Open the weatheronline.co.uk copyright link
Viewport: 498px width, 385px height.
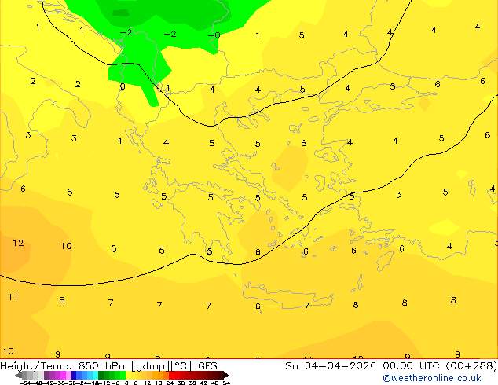(431, 378)
